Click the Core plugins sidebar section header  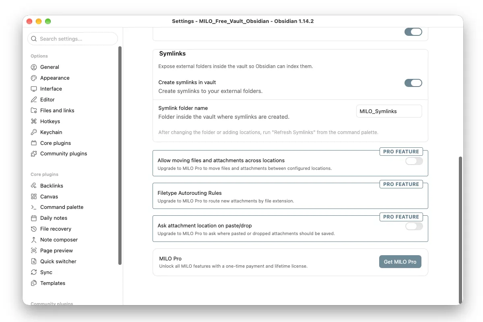click(x=45, y=175)
